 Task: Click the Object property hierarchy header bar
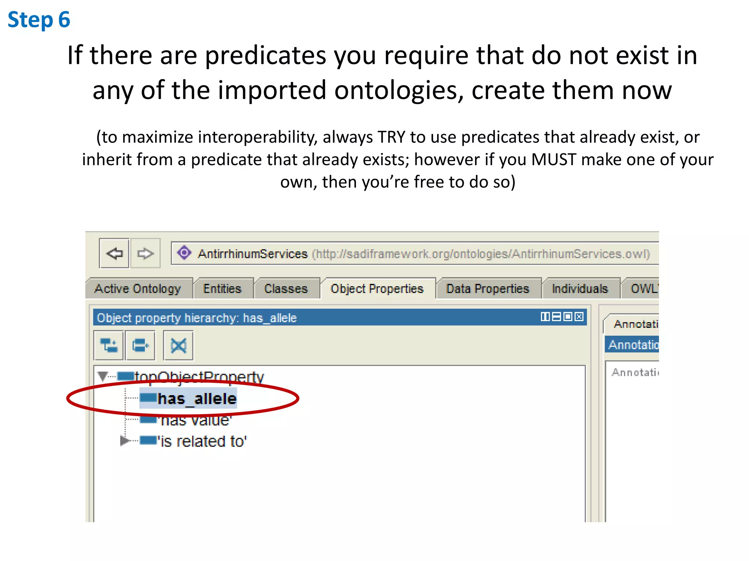(340, 317)
